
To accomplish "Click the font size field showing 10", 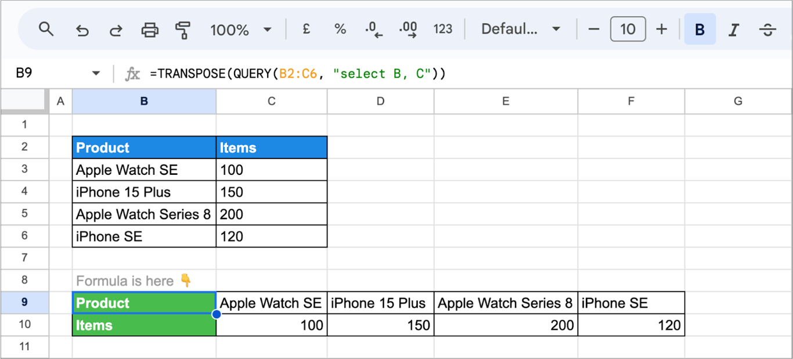I will [x=628, y=29].
